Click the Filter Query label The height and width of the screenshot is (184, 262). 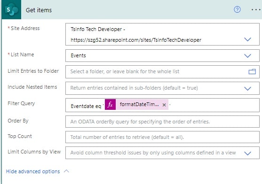pyautogui.click(x=21, y=103)
